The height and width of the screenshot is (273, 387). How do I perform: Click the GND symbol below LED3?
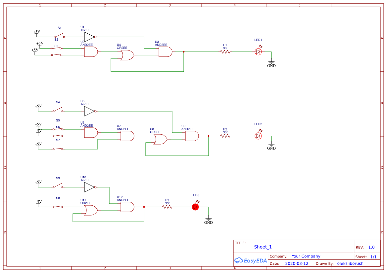[208, 220]
